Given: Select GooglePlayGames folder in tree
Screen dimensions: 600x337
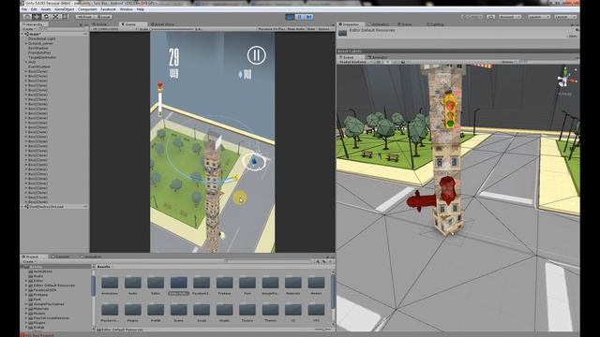Looking at the screenshot, I should pyautogui.click(x=49, y=304).
